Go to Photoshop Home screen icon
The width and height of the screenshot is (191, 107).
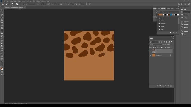point(3,4)
